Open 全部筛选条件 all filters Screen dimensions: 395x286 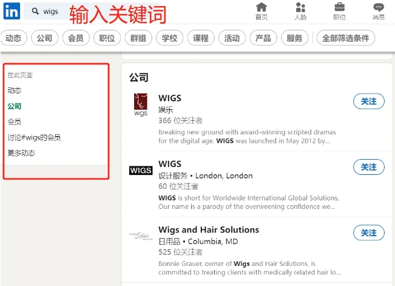pos(345,38)
